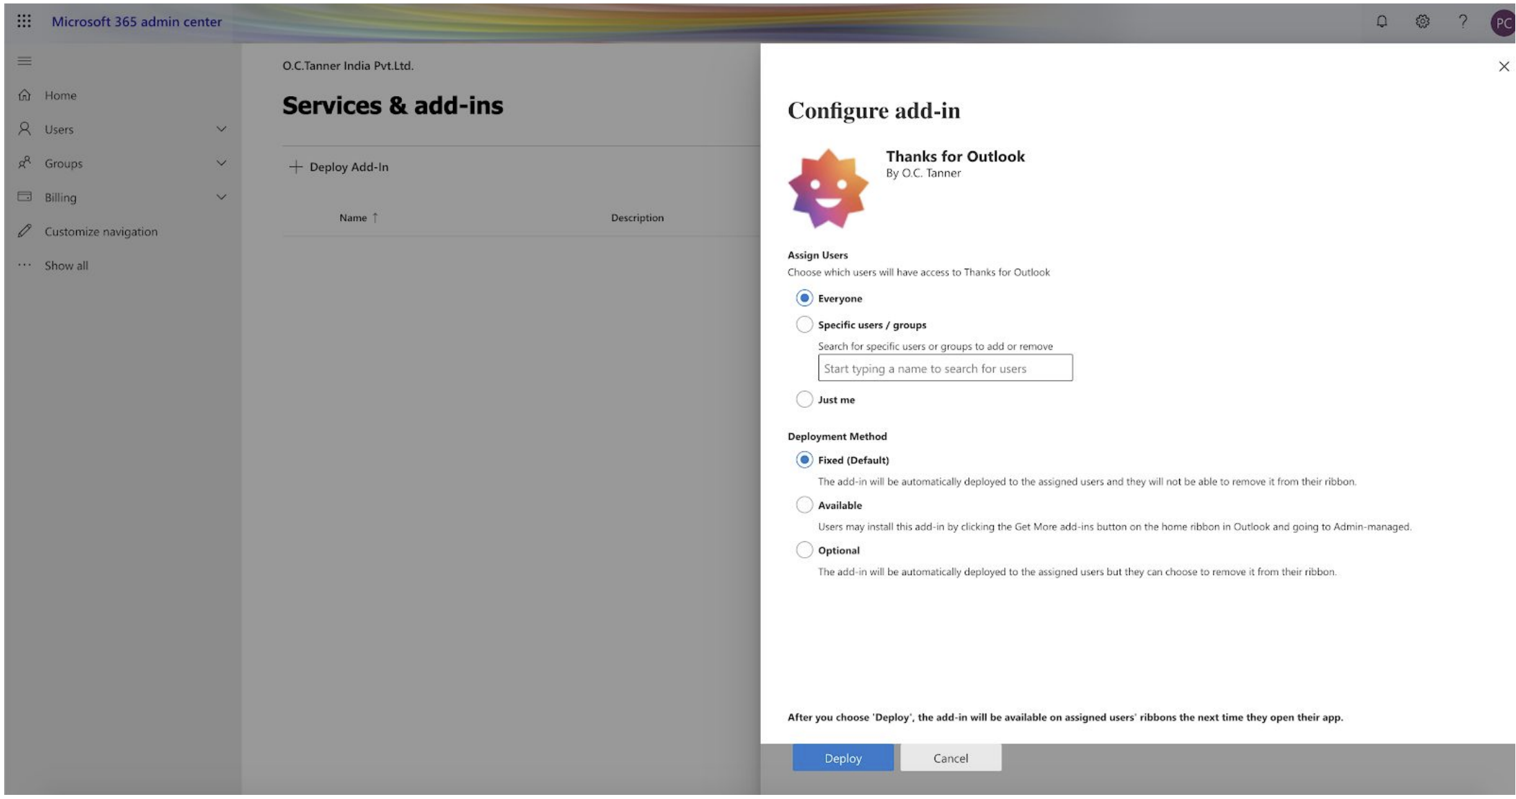Expand the Users menu chevron
The width and height of the screenshot is (1516, 799).
[221, 129]
